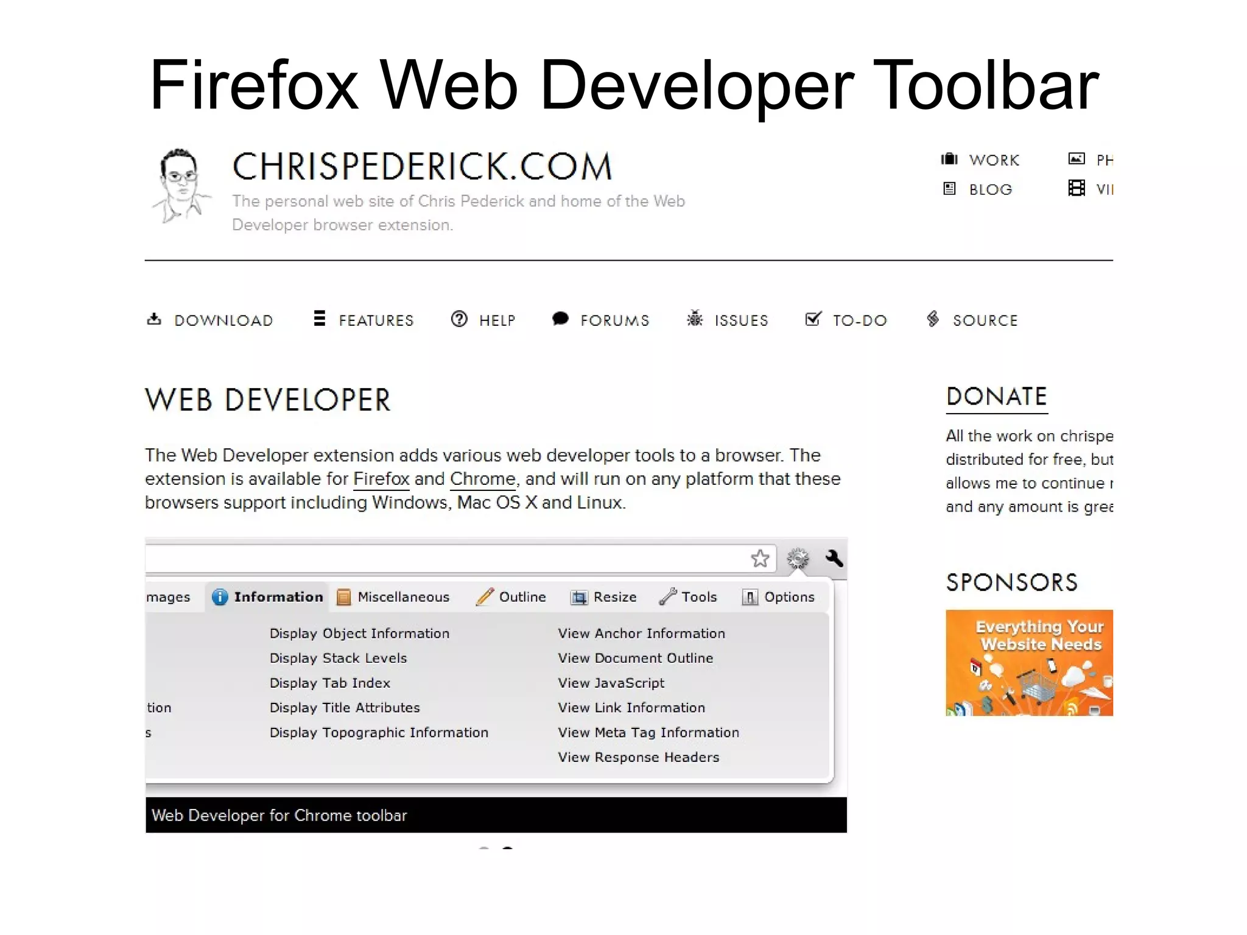The width and height of the screenshot is (1247, 935).
Task: Click the photos picture icon
Action: (x=1077, y=158)
